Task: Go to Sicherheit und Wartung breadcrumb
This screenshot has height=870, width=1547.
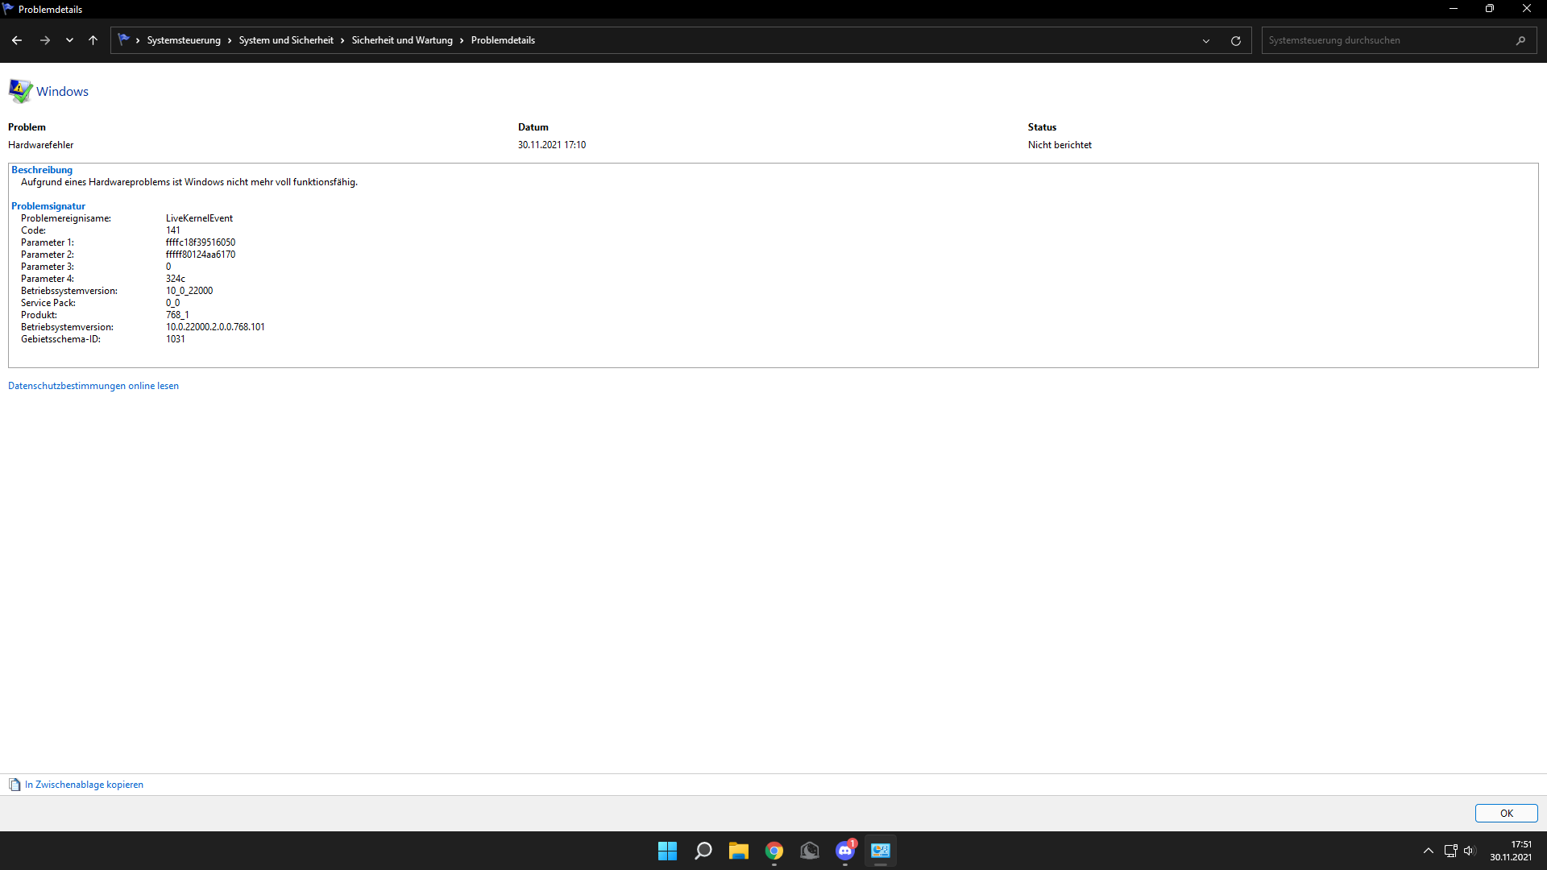Action: (x=402, y=40)
